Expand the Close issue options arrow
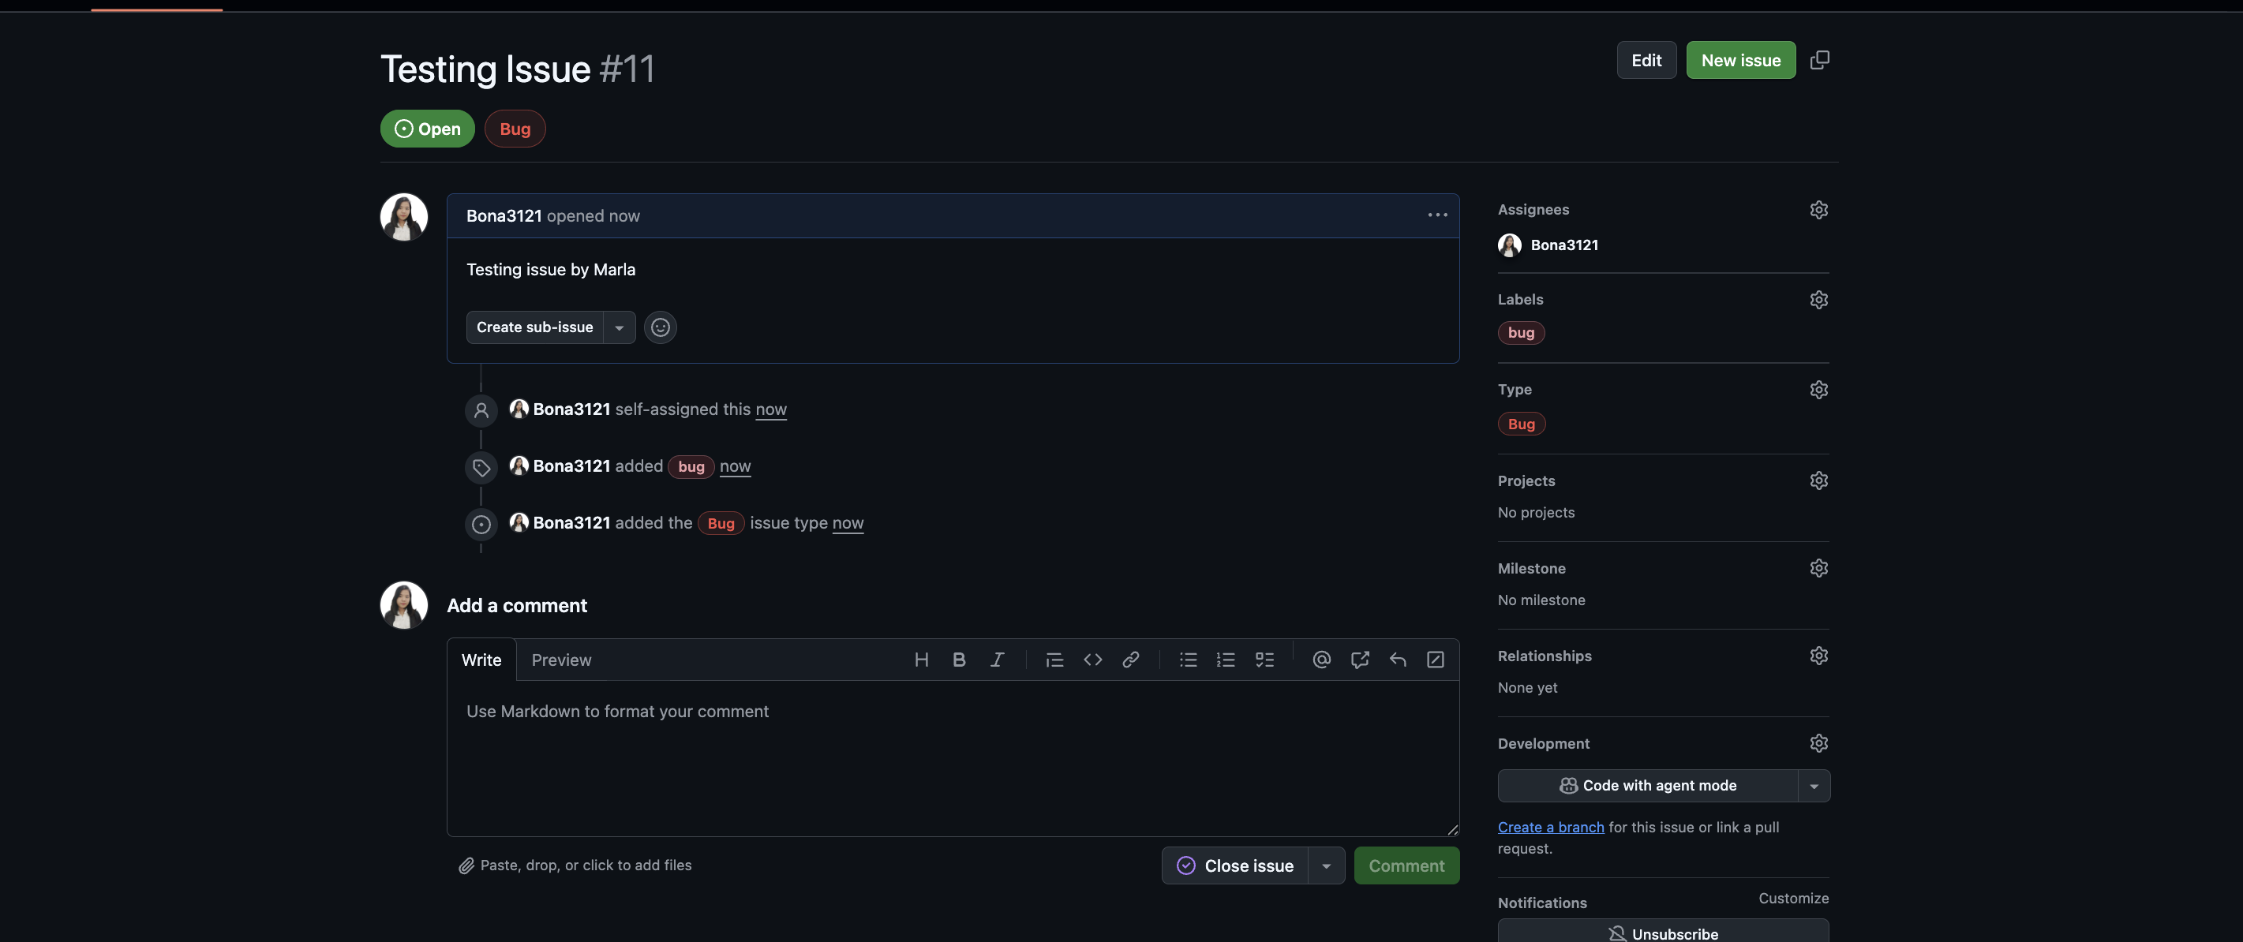The height and width of the screenshot is (942, 2243). coord(1326,866)
